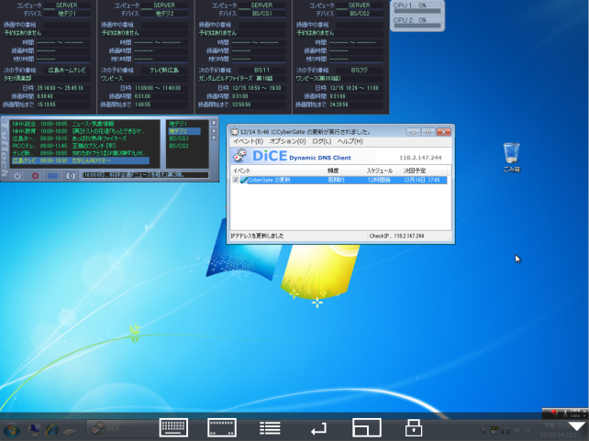Click the bottom small square button beside TvRock tuner list
Screen dimensions: 589x441
[x=214, y=138]
